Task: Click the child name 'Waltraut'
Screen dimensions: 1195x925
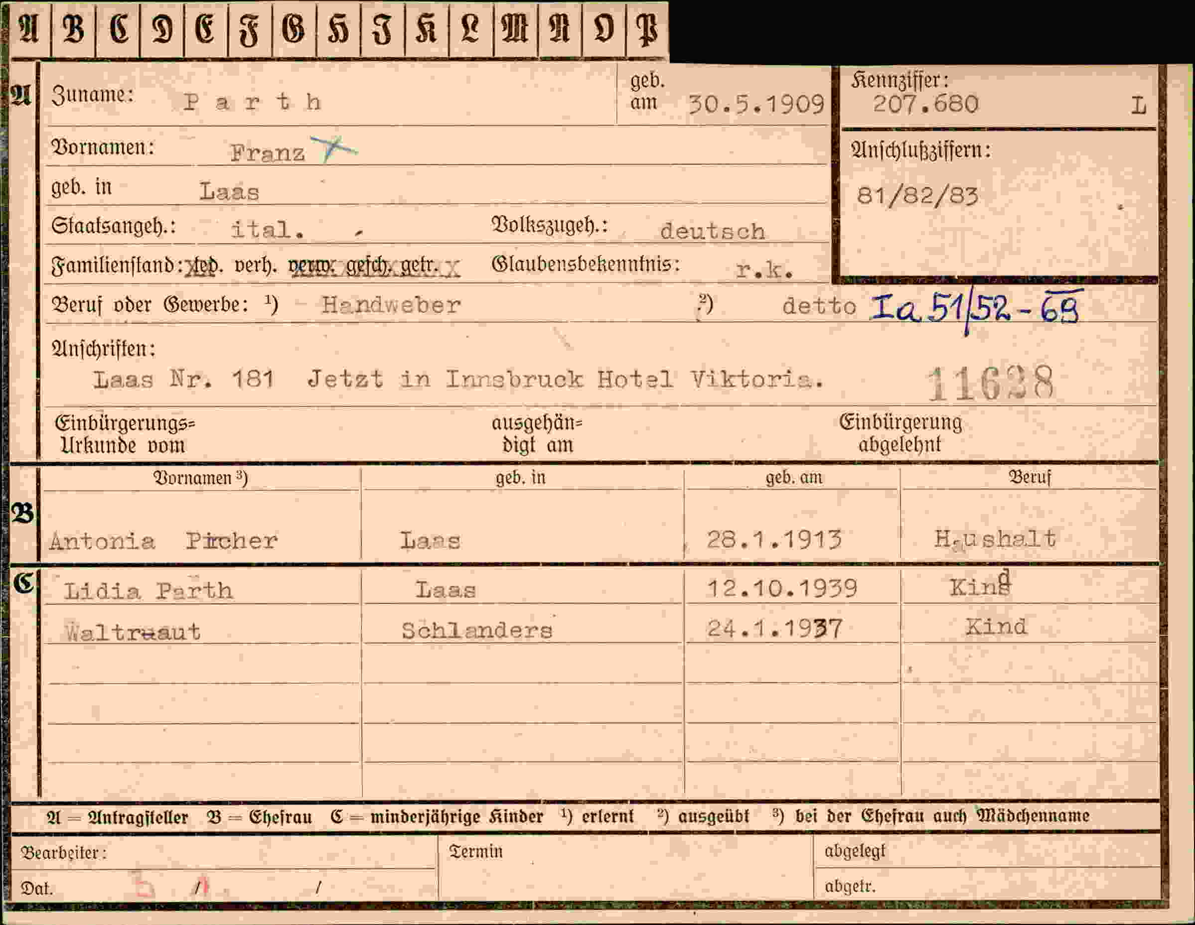Action: pyautogui.click(x=133, y=632)
